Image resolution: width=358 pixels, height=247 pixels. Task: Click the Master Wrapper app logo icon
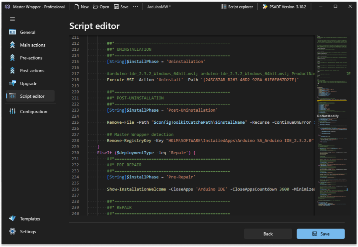7,7
